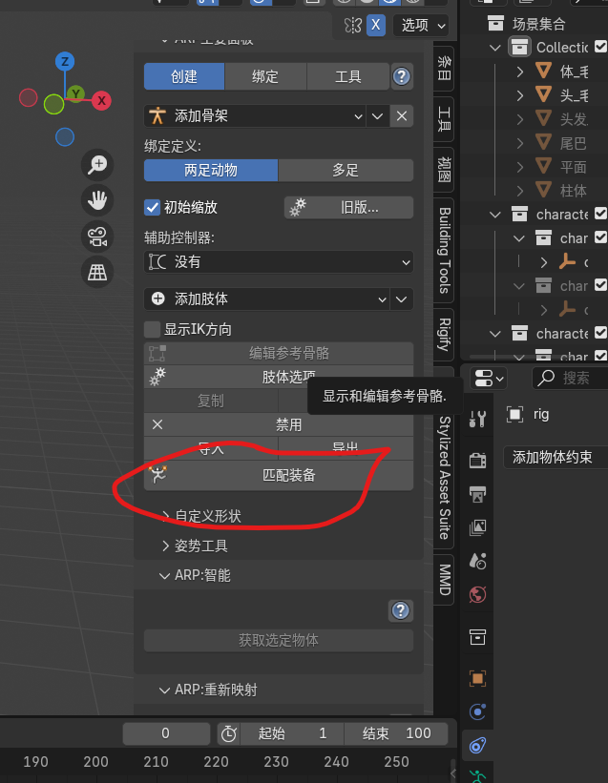Toggle the camera view icon
This screenshot has width=608, height=783.
pos(97,237)
